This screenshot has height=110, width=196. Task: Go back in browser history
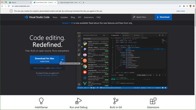coord(2,6)
